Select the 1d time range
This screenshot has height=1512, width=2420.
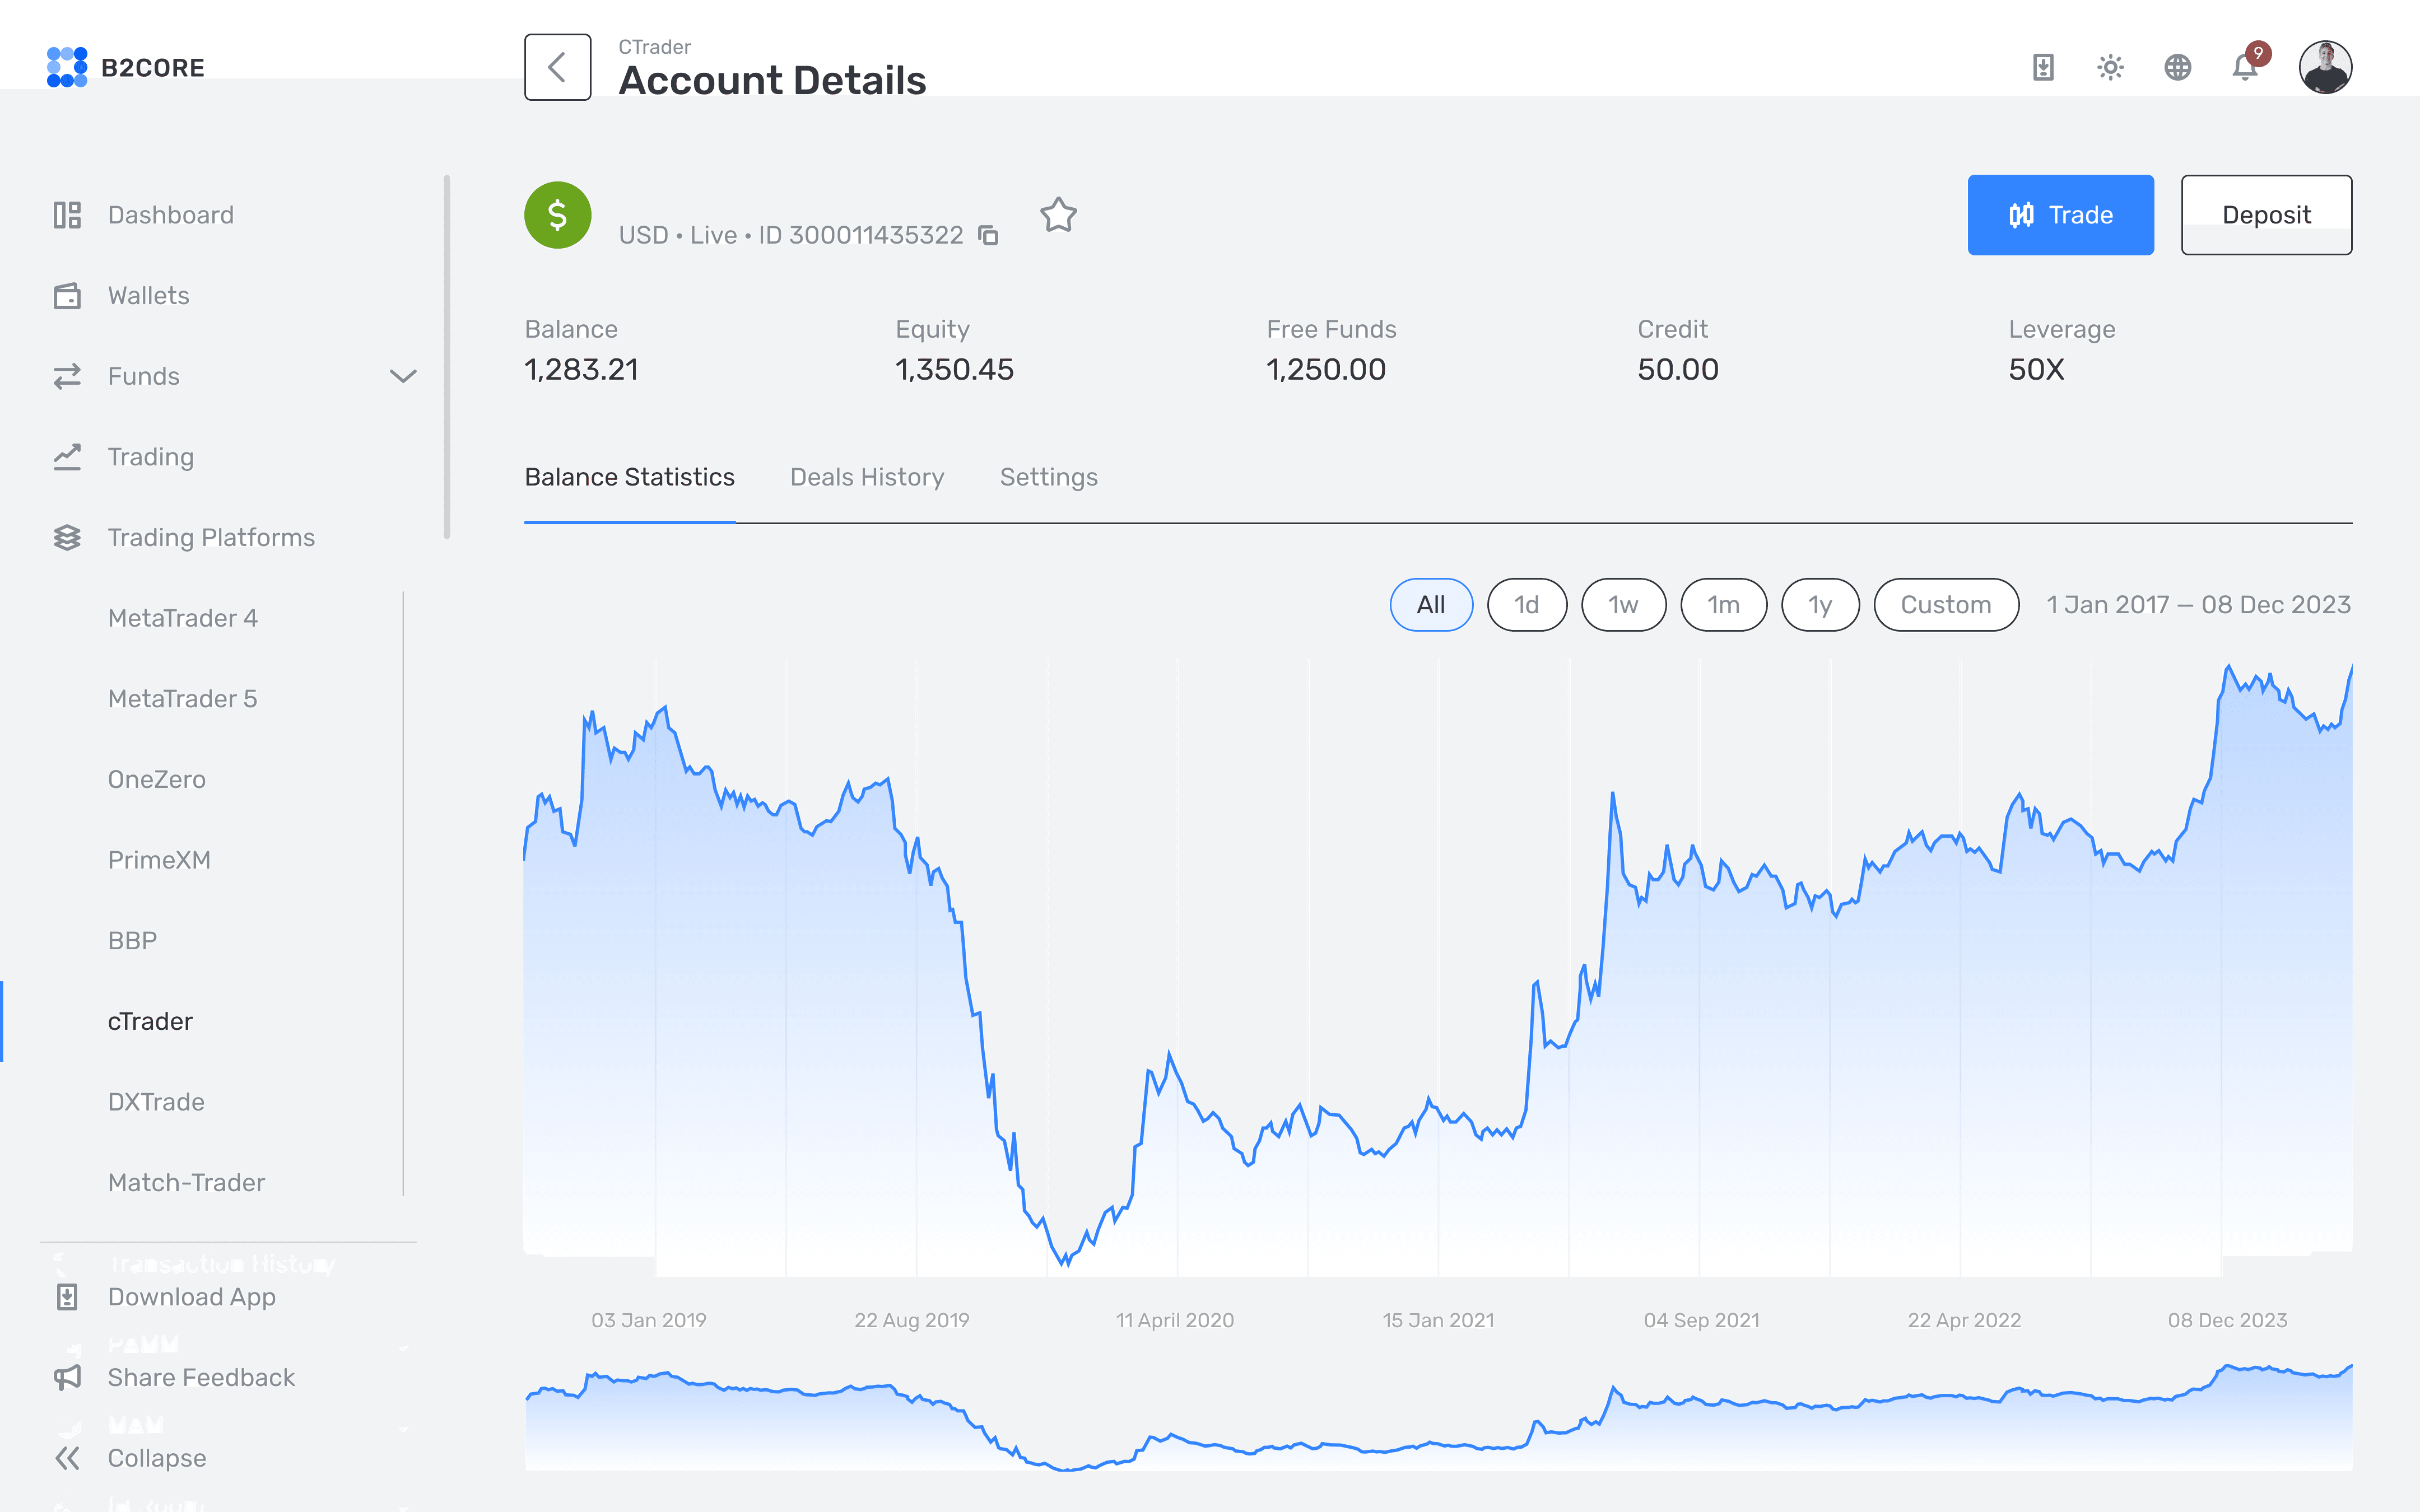pyautogui.click(x=1527, y=605)
